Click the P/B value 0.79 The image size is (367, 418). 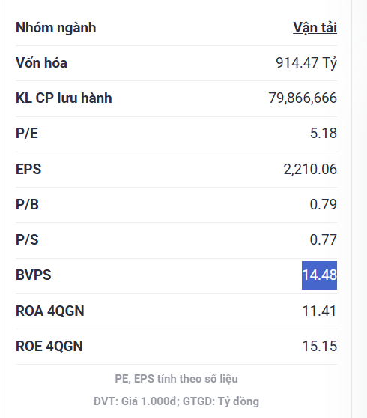pos(324,204)
